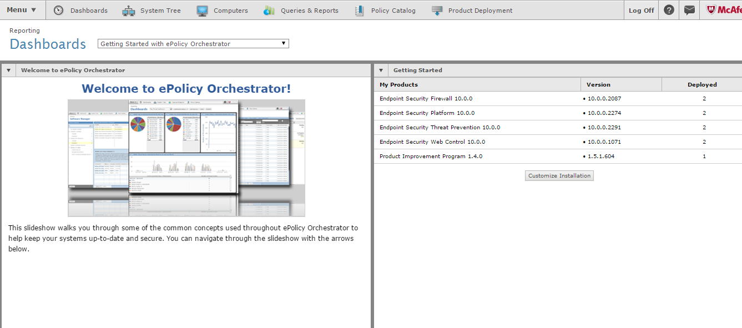Open the help question mark icon
742x328 pixels.
pos(669,10)
